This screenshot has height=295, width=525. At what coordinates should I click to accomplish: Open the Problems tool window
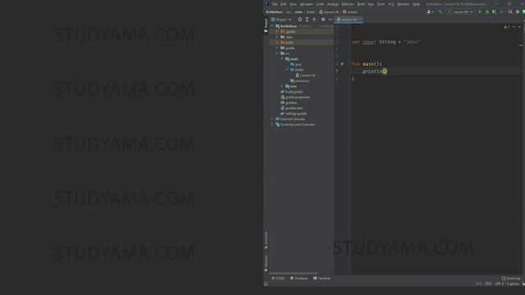point(299,279)
